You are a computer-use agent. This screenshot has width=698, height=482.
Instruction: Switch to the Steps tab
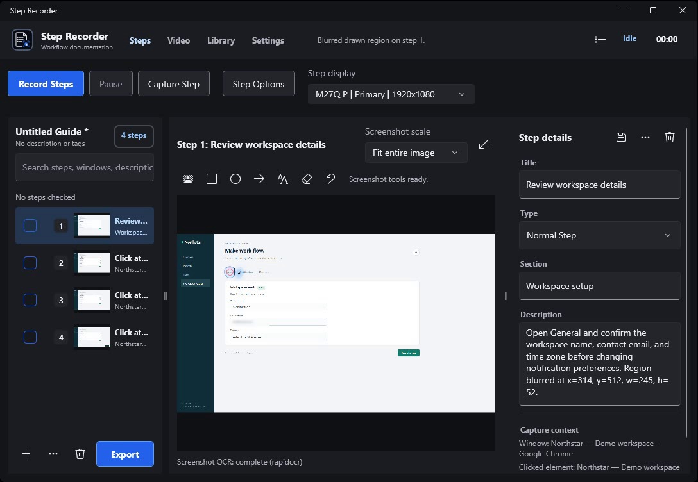[x=140, y=40]
